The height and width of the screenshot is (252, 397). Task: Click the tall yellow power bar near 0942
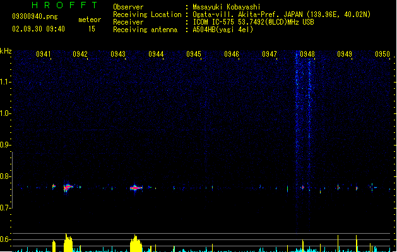coord(68,243)
